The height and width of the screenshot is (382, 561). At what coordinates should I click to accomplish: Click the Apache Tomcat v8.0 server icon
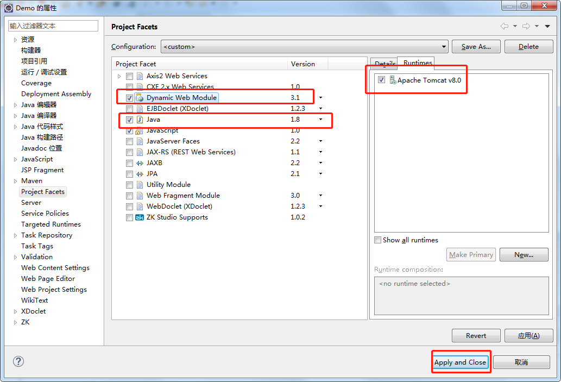click(393, 80)
